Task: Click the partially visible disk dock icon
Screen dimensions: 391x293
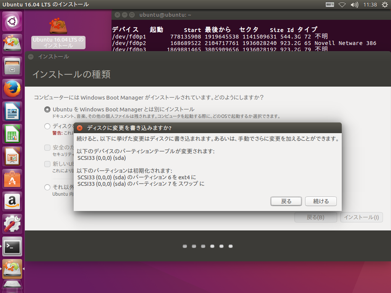Action: [x=12, y=287]
